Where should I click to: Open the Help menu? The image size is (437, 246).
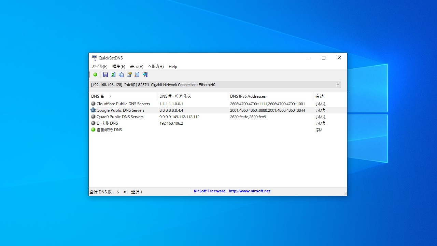(x=173, y=67)
